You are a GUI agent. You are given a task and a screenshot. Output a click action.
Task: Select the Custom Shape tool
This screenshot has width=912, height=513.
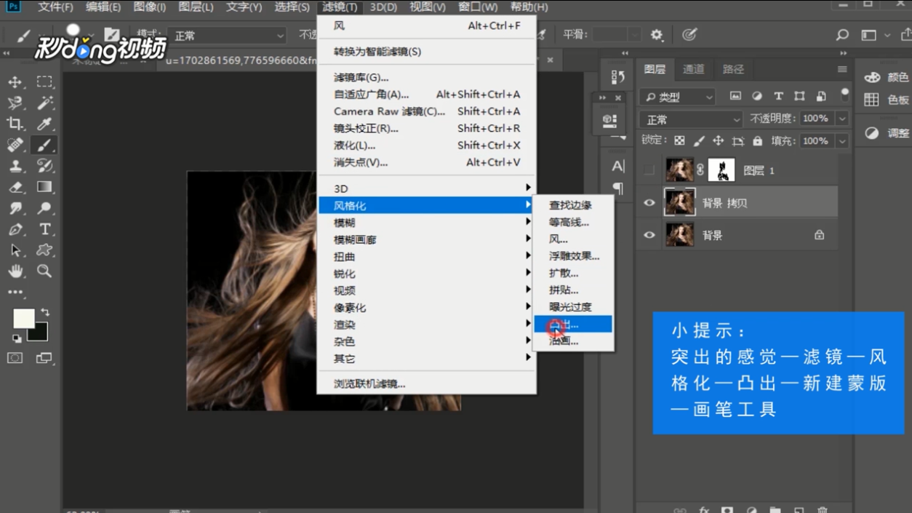pos(45,250)
